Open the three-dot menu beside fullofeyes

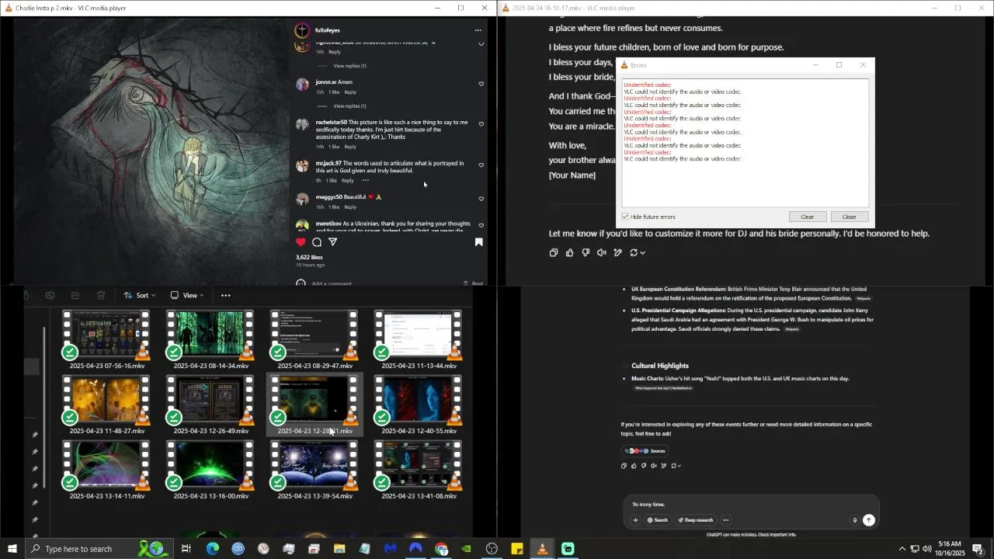click(x=478, y=30)
